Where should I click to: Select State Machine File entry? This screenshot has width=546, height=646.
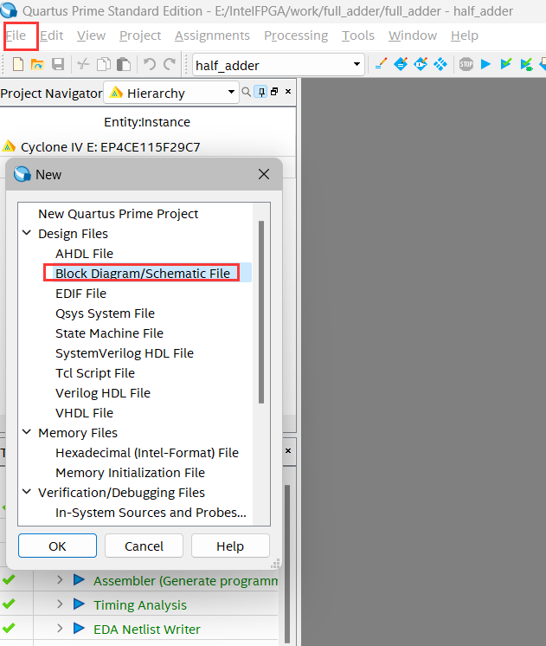click(110, 333)
